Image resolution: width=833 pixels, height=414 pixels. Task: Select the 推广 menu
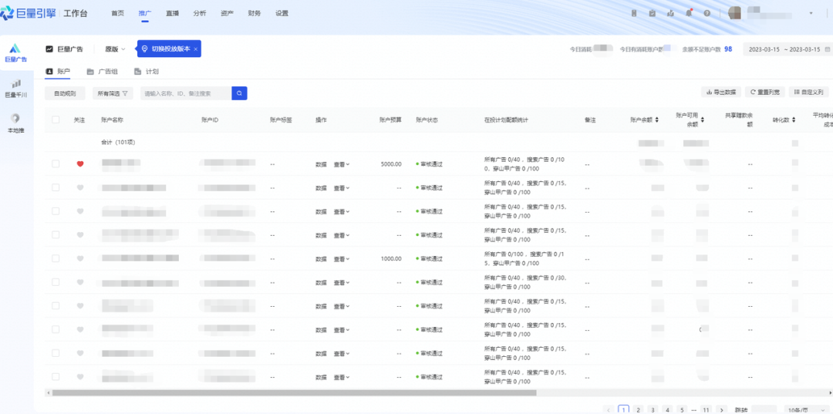pos(144,13)
